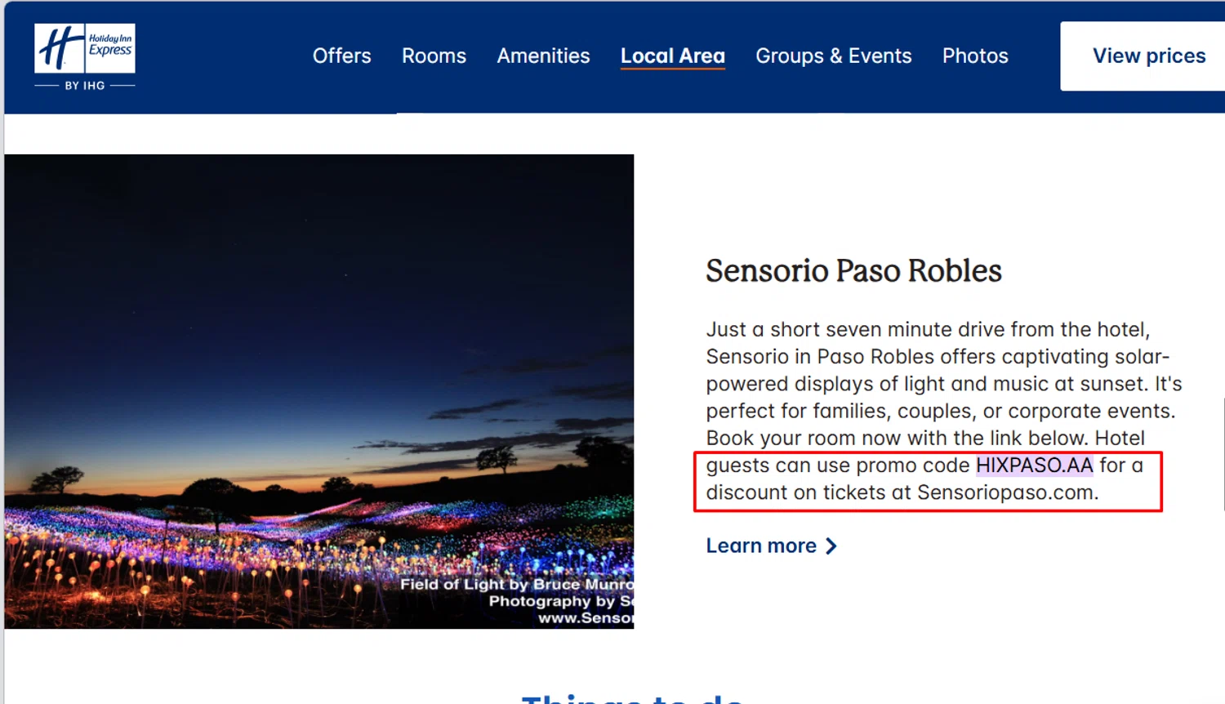Click the Holiday Inn Express logo
The image size is (1225, 704).
85,57
